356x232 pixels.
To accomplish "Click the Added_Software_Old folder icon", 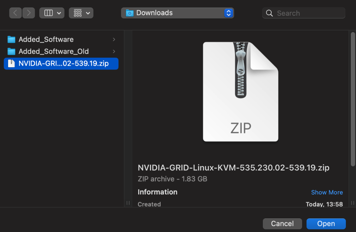I will pyautogui.click(x=11, y=51).
